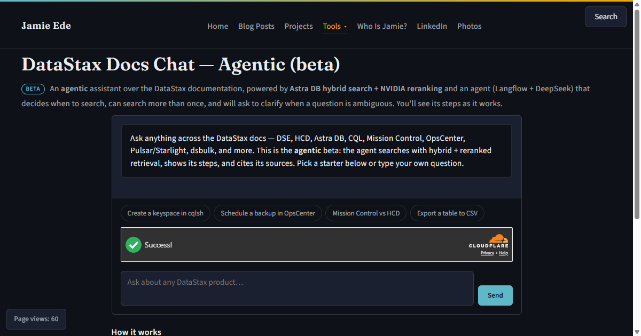Click the Search button
641x336 pixels.
pos(606,17)
